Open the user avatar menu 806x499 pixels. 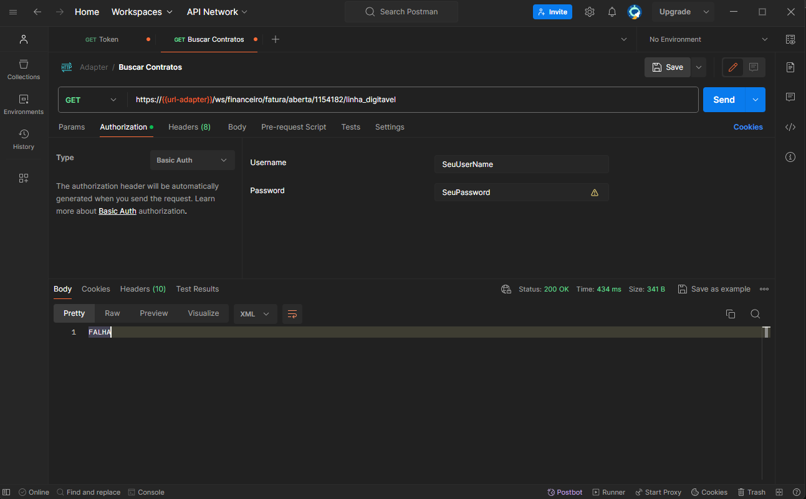(x=635, y=12)
